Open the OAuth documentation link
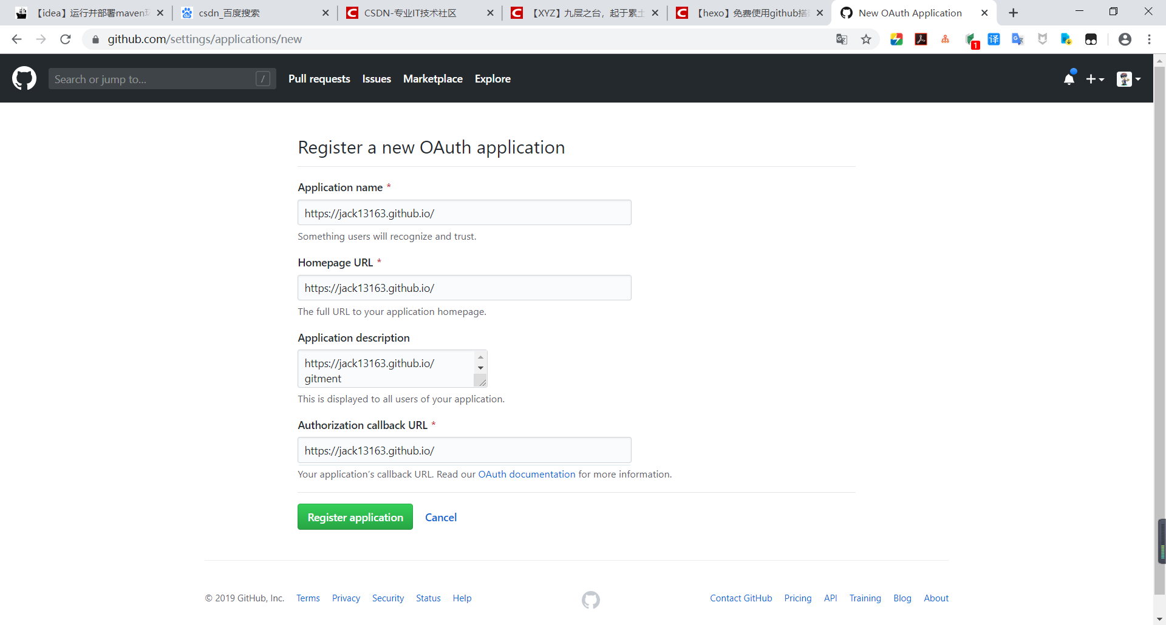Screen dimensions: 1166x625 tap(526, 474)
